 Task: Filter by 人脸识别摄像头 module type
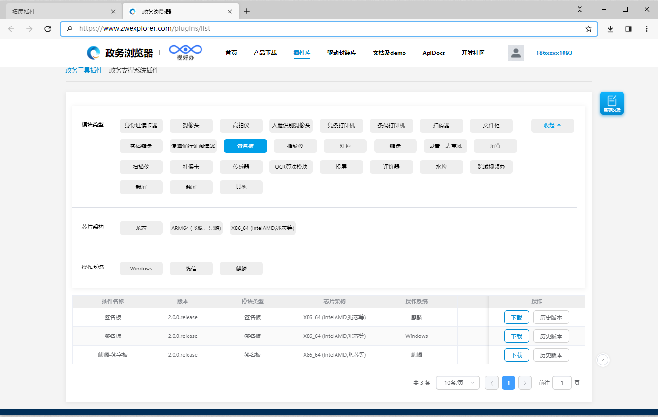click(x=291, y=125)
